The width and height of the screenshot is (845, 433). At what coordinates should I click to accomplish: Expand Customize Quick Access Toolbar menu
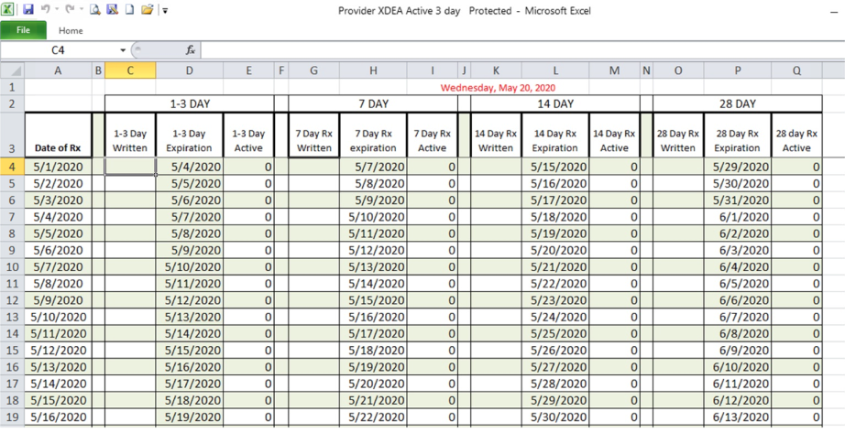pyautogui.click(x=165, y=11)
